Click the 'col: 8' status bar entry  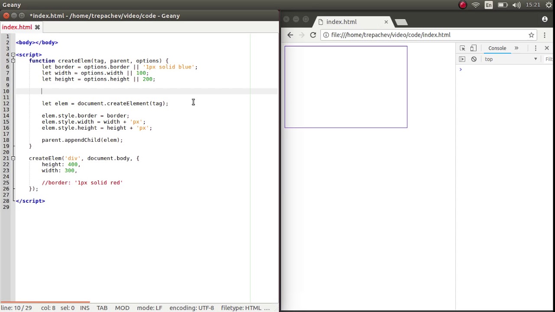pos(48,308)
